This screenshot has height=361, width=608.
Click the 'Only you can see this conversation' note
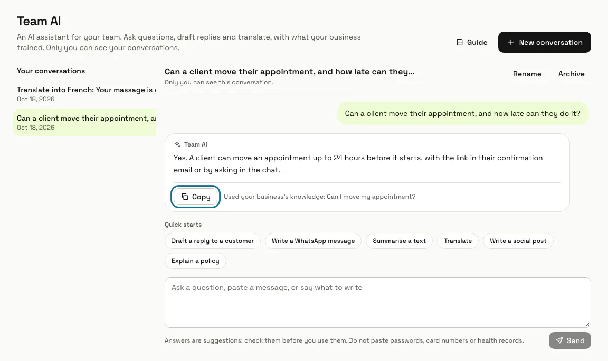coord(218,82)
